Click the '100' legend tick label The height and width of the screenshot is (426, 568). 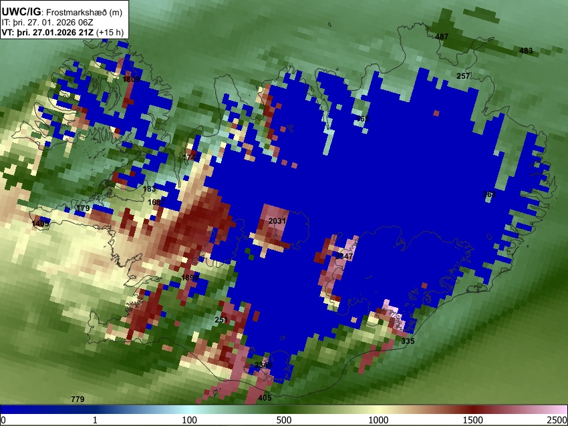[x=190, y=420]
